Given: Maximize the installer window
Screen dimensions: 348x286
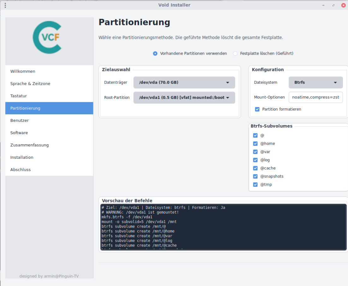Looking at the screenshot, I should coord(333,5).
